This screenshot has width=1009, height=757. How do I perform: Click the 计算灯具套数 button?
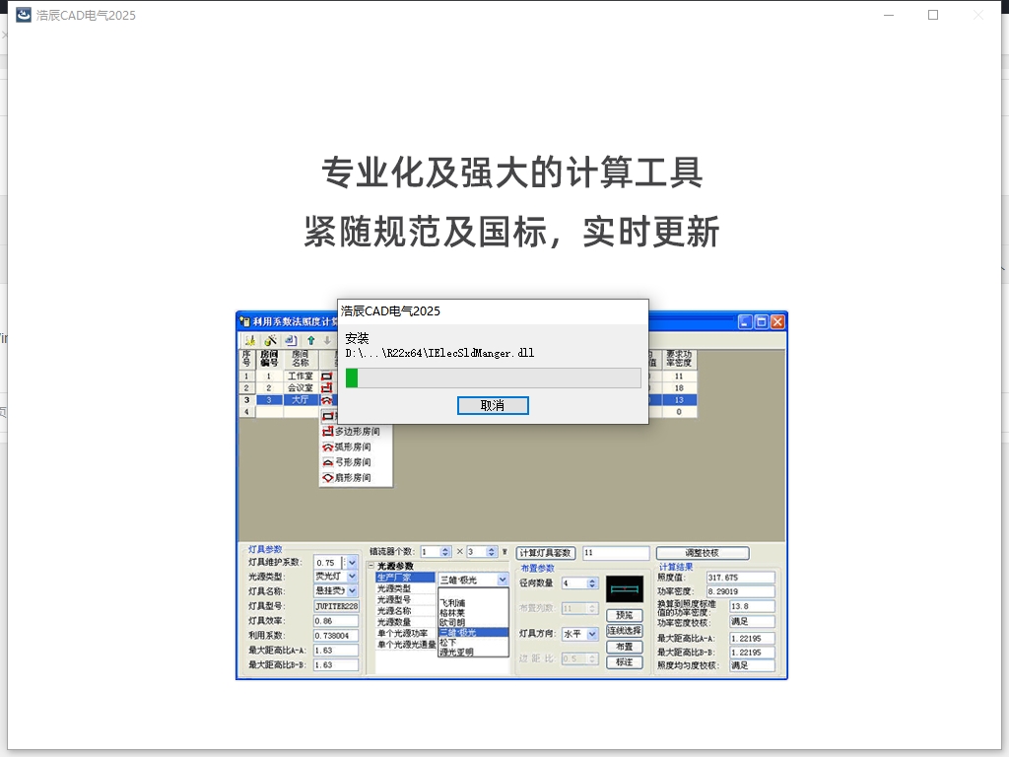[x=546, y=553]
